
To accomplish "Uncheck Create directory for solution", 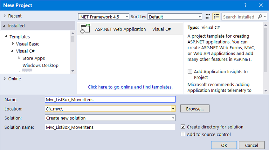I will [x=183, y=127].
